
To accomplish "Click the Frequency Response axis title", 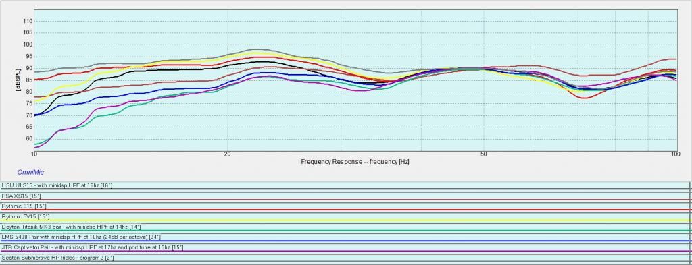I will [355, 162].
